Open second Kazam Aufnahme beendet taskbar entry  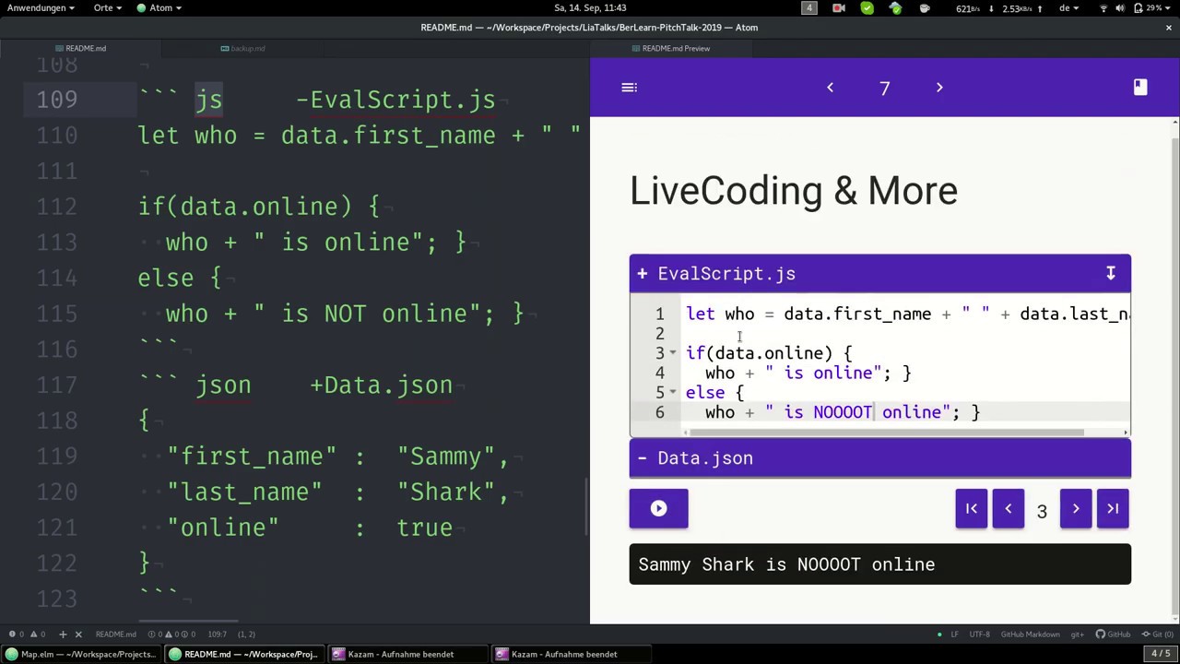coord(572,655)
